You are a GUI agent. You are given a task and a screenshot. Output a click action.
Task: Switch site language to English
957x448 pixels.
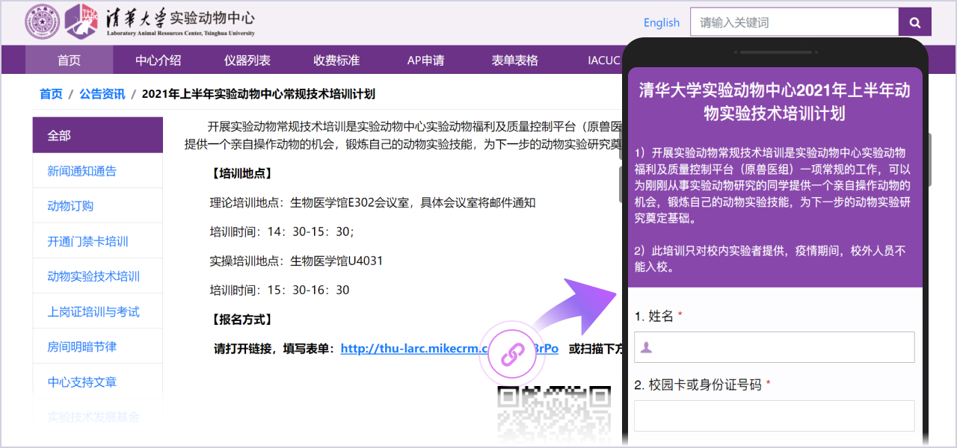(x=661, y=23)
